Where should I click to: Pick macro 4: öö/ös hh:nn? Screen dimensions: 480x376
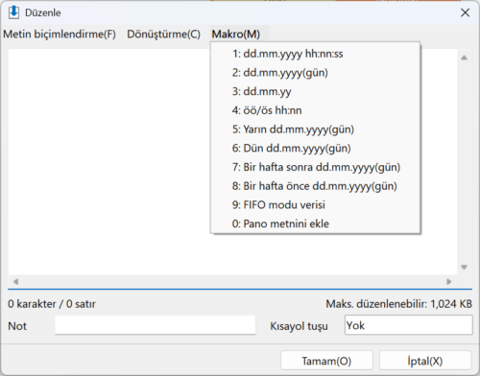(x=315, y=110)
